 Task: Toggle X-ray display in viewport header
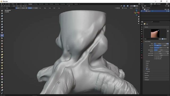point(131,6)
